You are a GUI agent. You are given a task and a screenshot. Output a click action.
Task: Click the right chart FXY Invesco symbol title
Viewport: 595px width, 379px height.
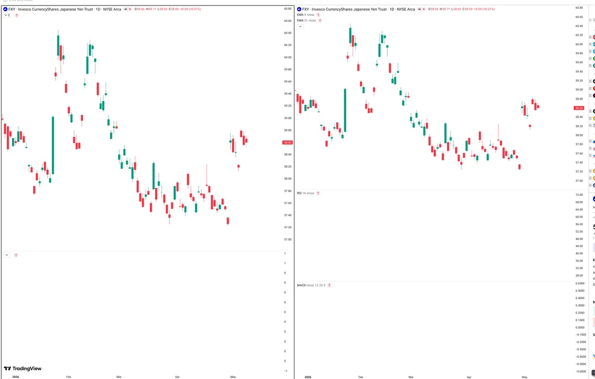(358, 9)
